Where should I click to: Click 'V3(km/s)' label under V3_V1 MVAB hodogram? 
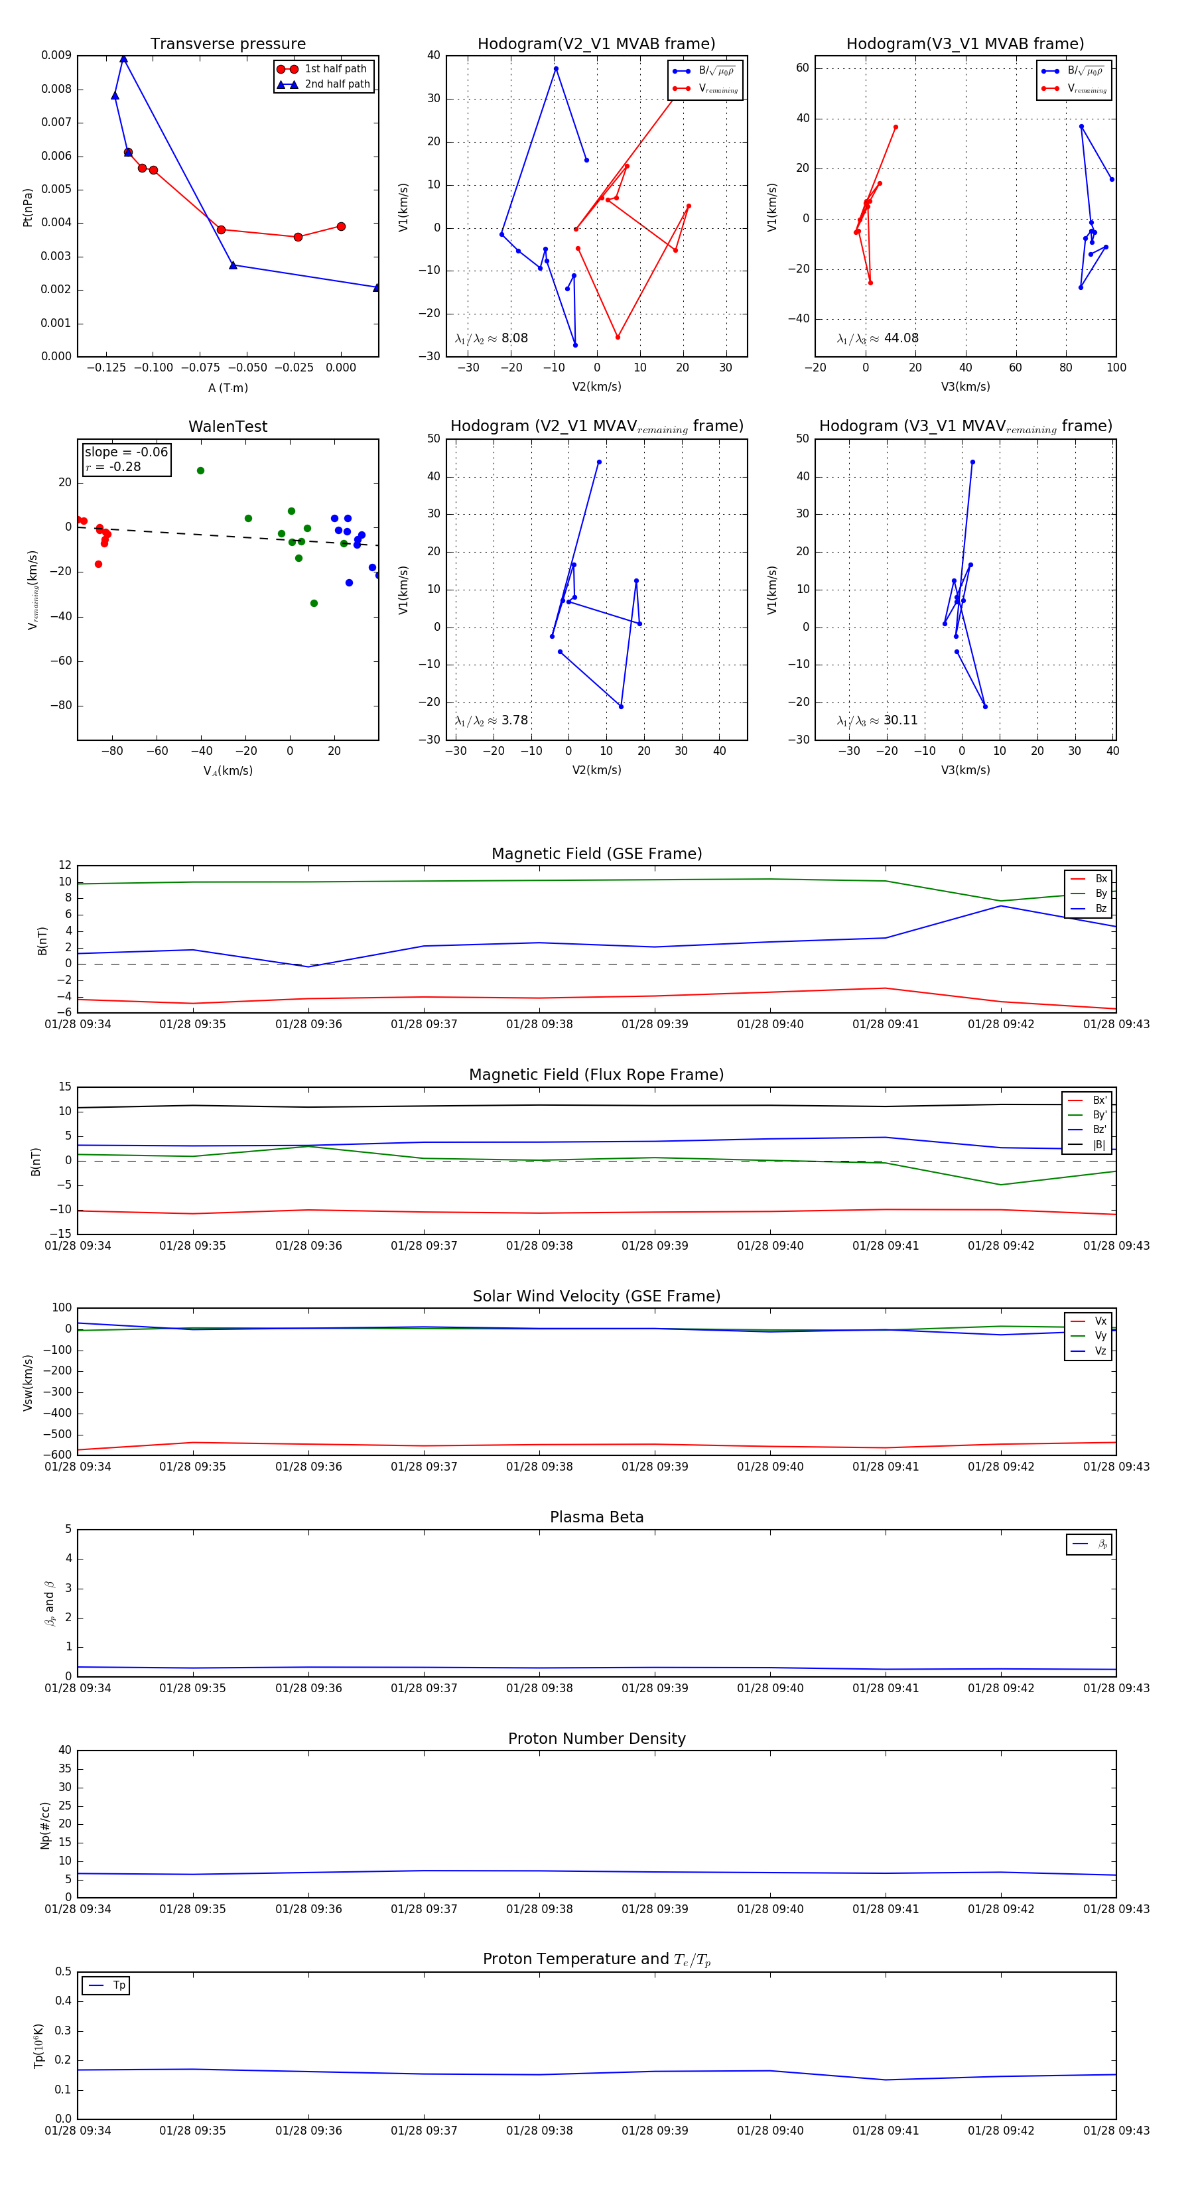click(965, 387)
